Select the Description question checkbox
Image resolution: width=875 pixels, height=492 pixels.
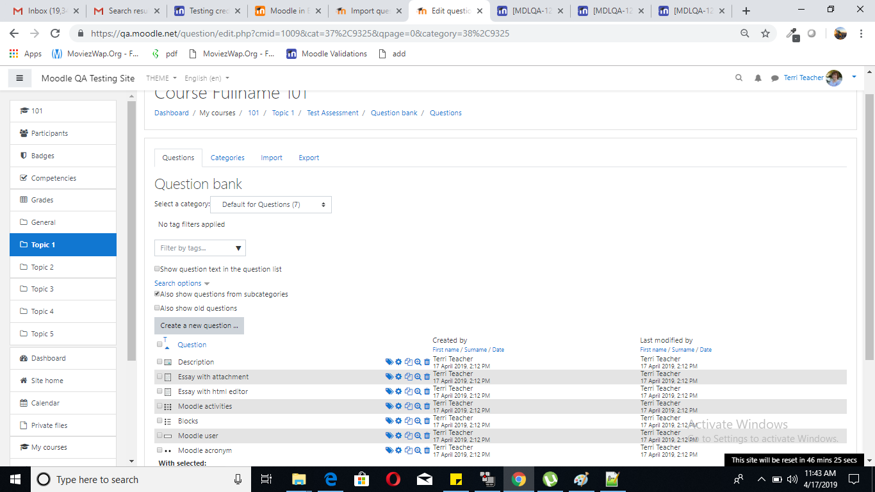[159, 362]
